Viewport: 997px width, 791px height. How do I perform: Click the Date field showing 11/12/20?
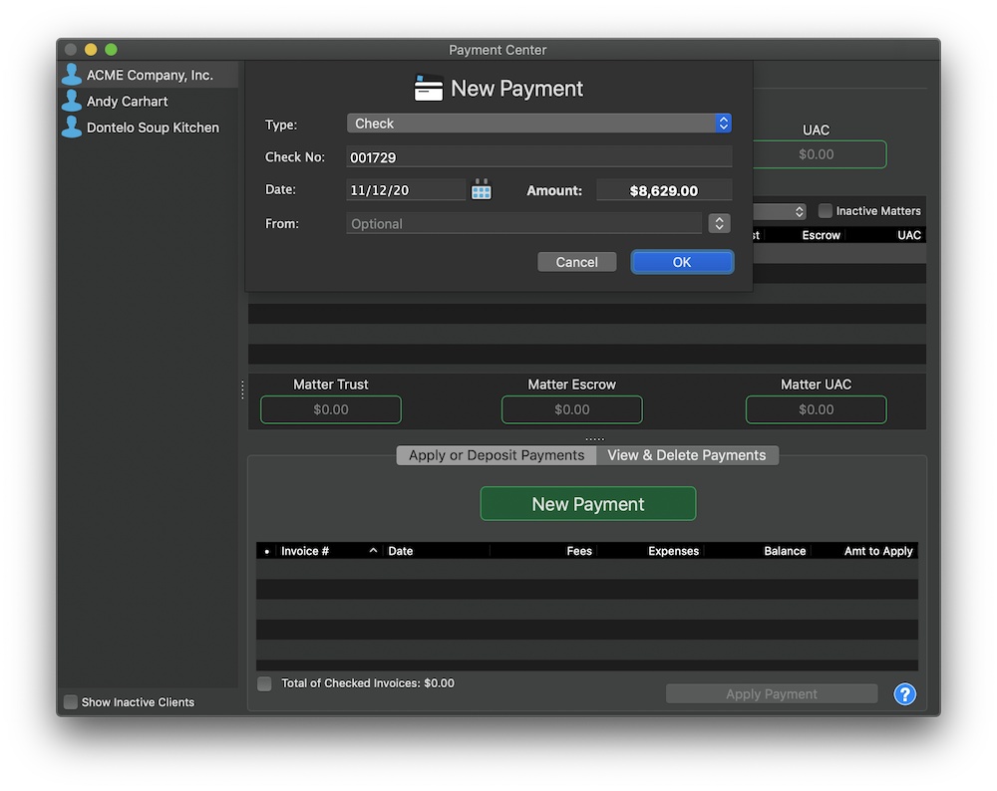pyautogui.click(x=406, y=190)
